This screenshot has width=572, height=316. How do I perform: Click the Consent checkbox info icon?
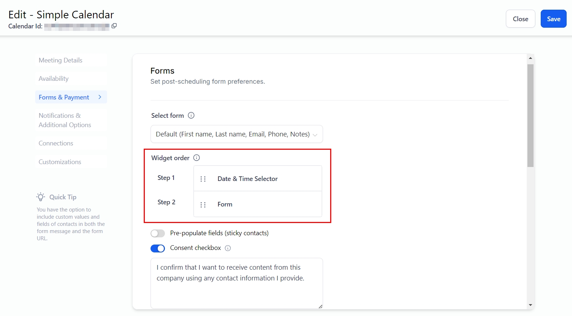click(228, 248)
